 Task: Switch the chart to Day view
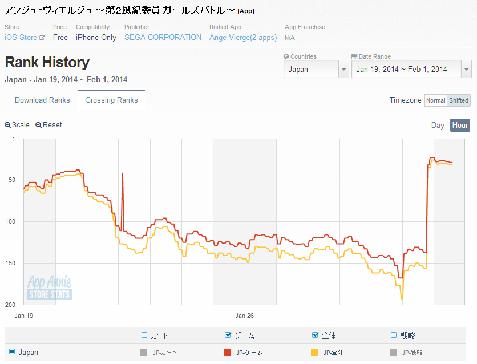pos(438,126)
